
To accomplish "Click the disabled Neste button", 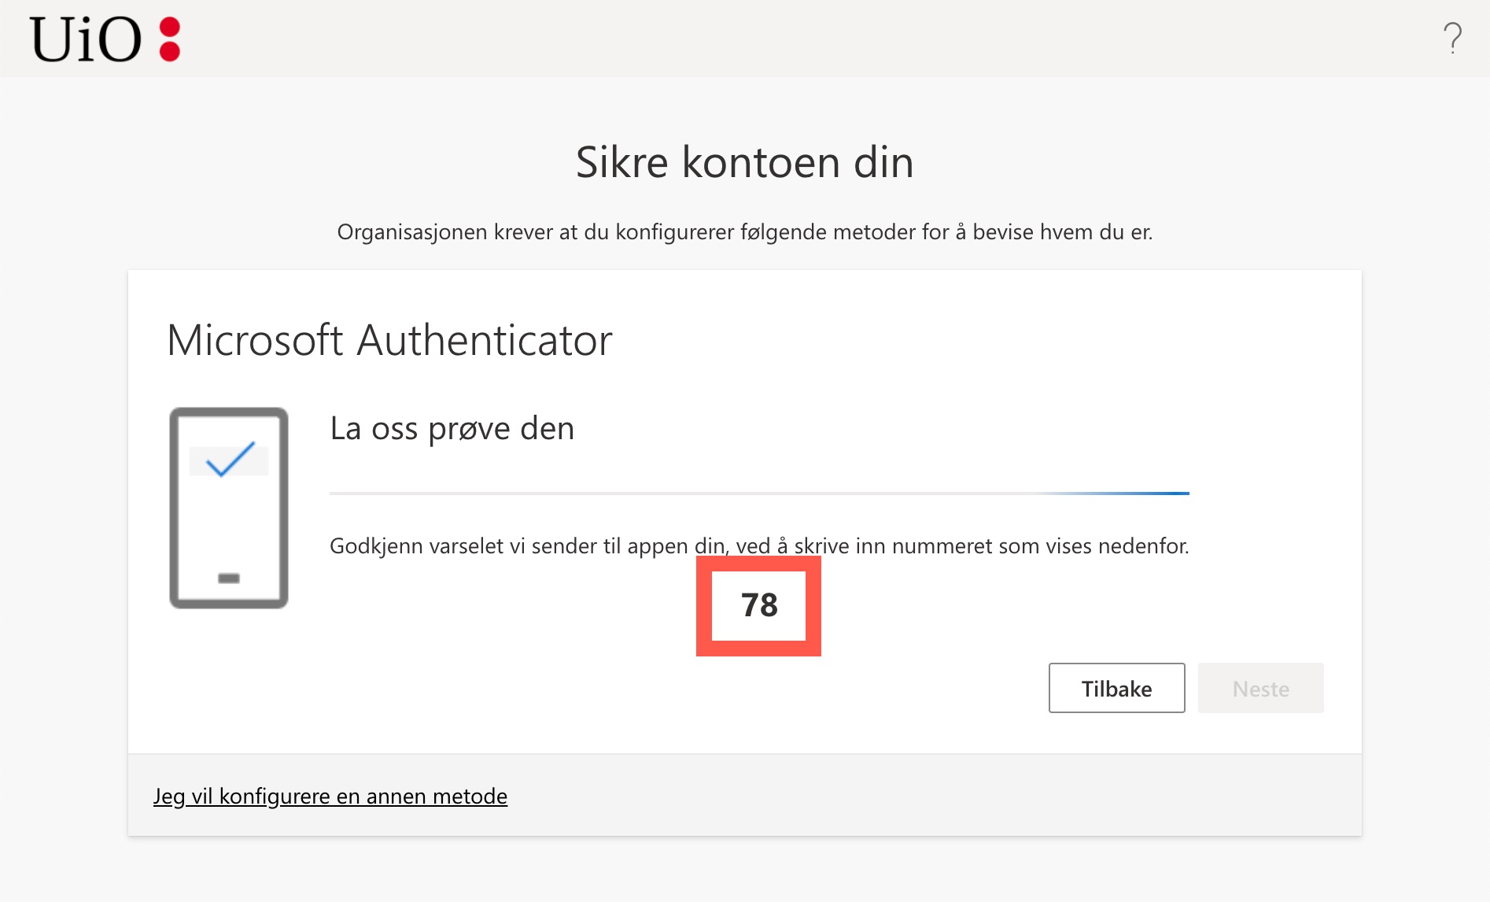I will click(x=1260, y=689).
